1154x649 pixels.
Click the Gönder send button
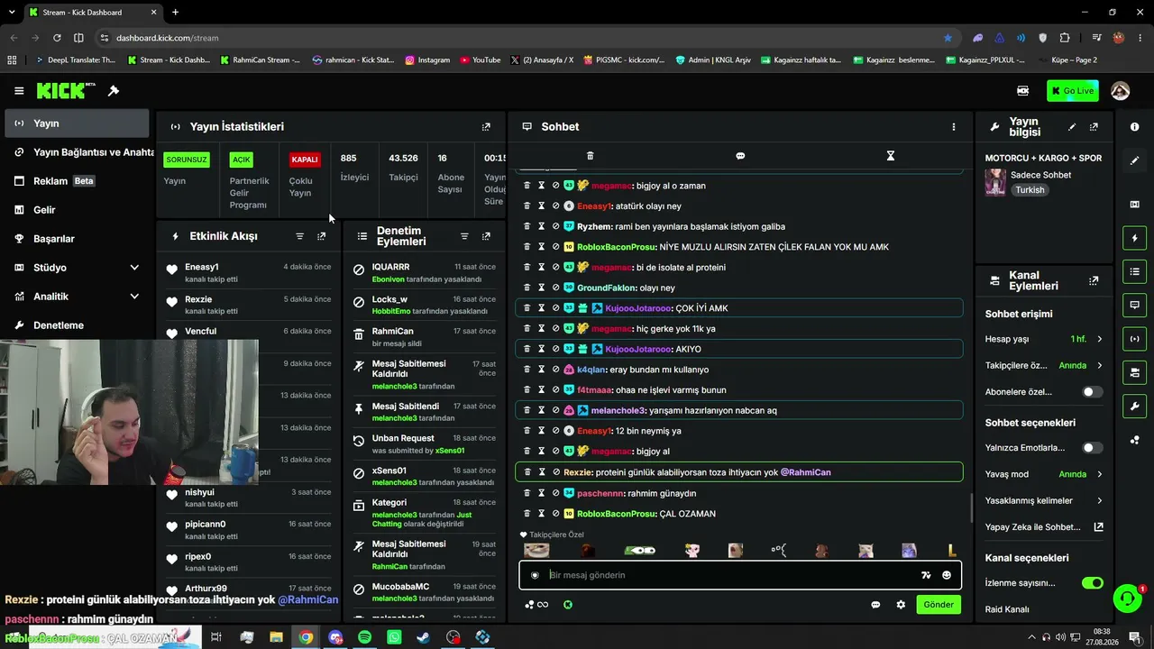tap(938, 605)
